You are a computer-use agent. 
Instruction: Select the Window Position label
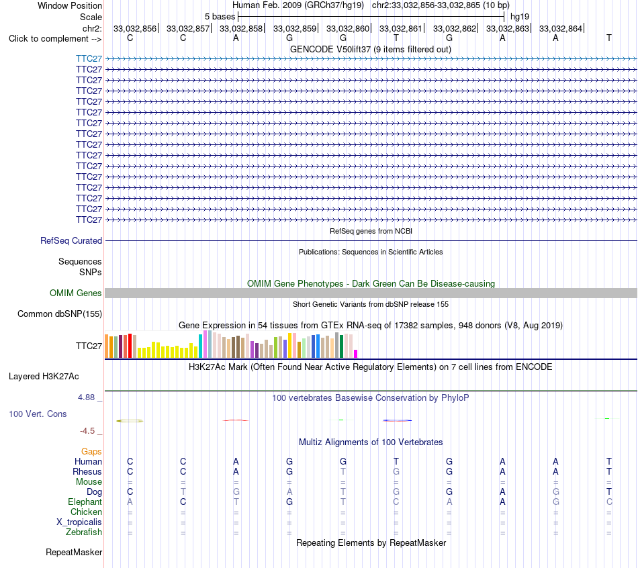click(70, 5)
